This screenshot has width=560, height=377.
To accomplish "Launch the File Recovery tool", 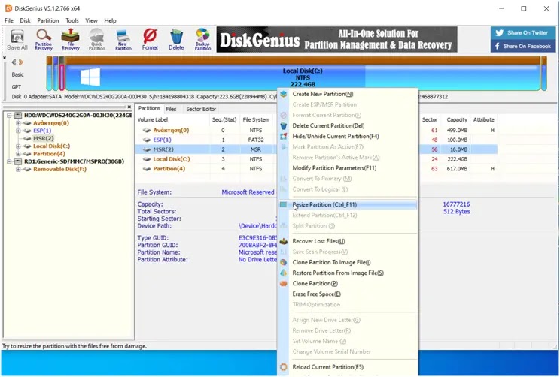I will pos(70,40).
